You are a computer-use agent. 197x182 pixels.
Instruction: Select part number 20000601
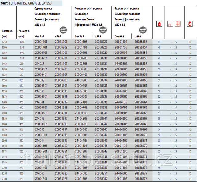41,97
